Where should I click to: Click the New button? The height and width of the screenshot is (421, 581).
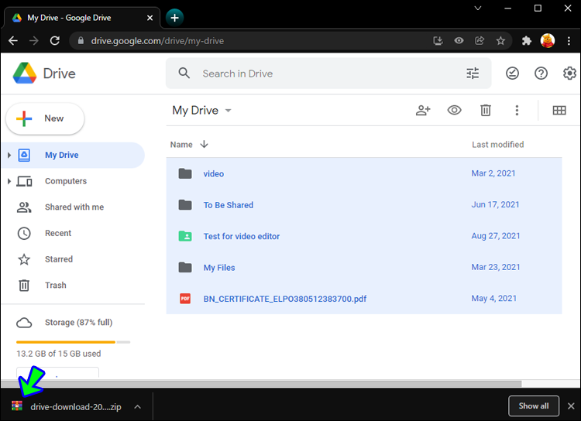tap(45, 118)
